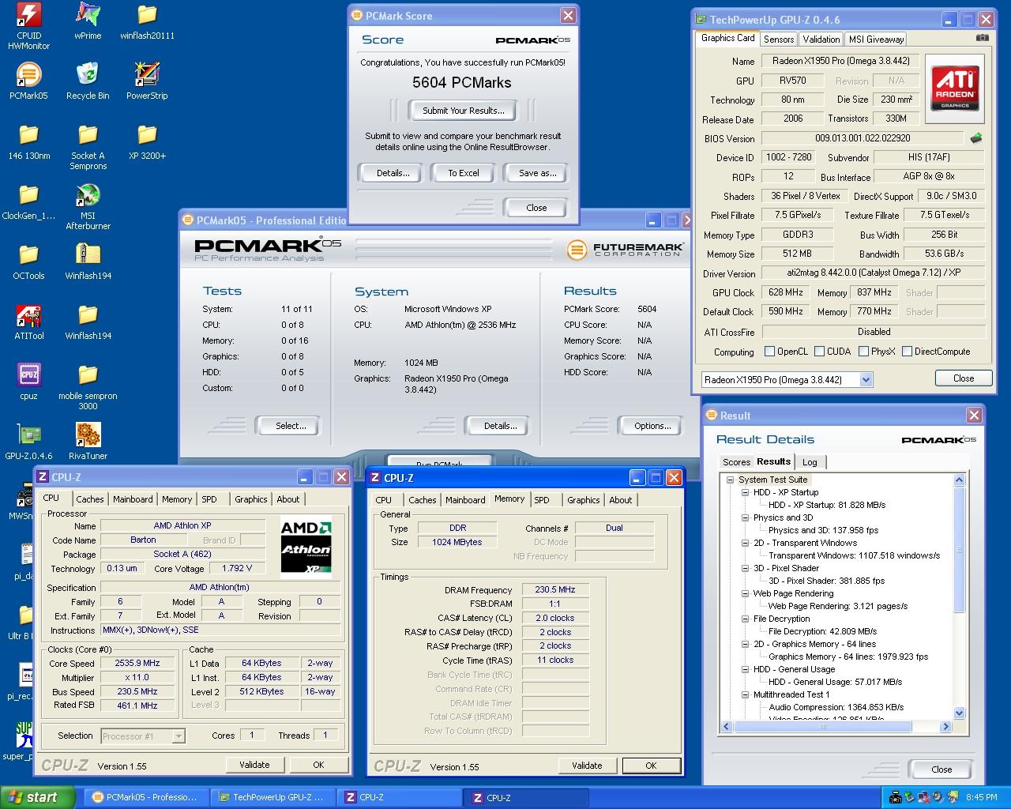This screenshot has width=1011, height=809.
Task: Open the Log tab in the Result window
Action: pyautogui.click(x=810, y=462)
